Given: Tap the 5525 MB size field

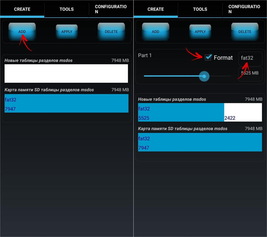Looking at the screenshot, I should (x=250, y=74).
